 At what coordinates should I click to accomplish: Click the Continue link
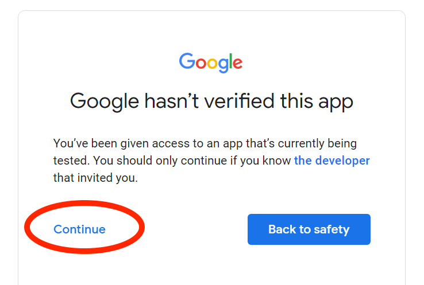pos(79,229)
